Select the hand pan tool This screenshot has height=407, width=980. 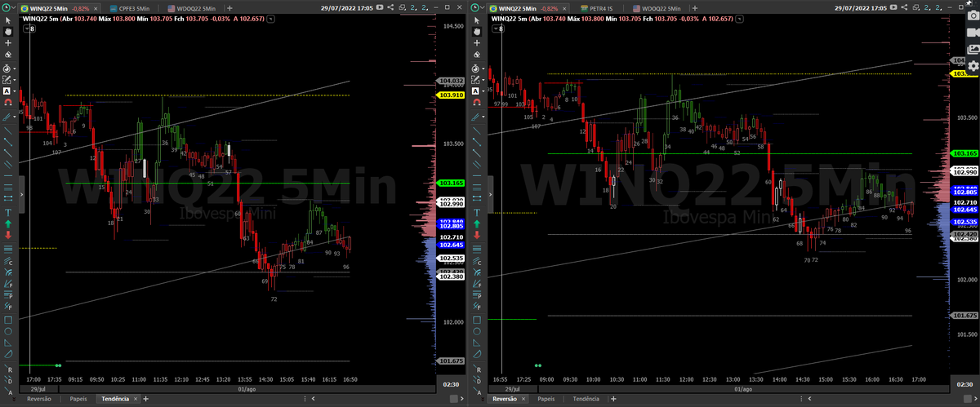(8, 31)
